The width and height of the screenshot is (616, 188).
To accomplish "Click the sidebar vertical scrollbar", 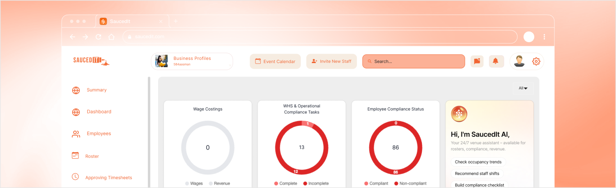I will click(149, 131).
